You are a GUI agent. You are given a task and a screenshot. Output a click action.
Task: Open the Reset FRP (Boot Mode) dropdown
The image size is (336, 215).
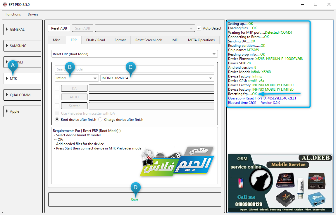[x=135, y=54]
